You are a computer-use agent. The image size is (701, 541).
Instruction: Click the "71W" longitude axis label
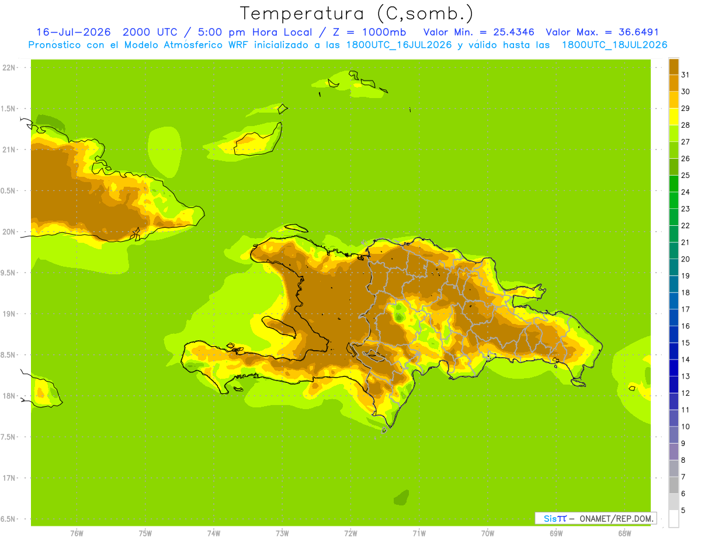click(419, 533)
